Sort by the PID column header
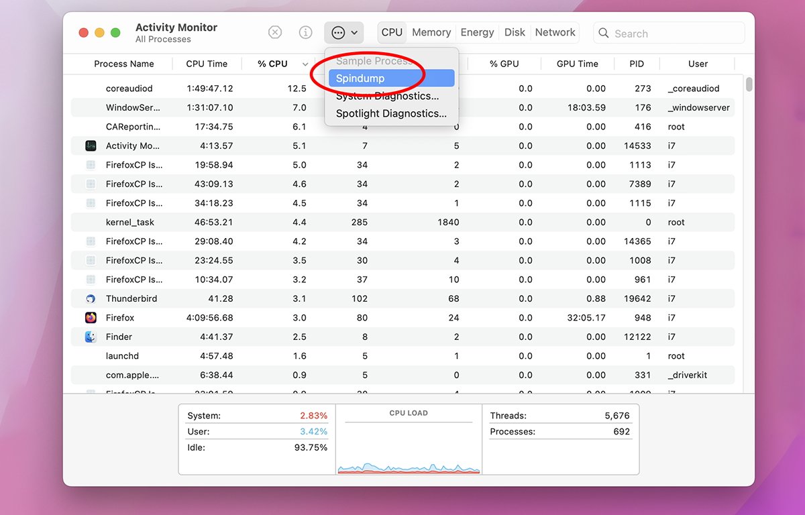The width and height of the screenshot is (805, 515). [637, 64]
